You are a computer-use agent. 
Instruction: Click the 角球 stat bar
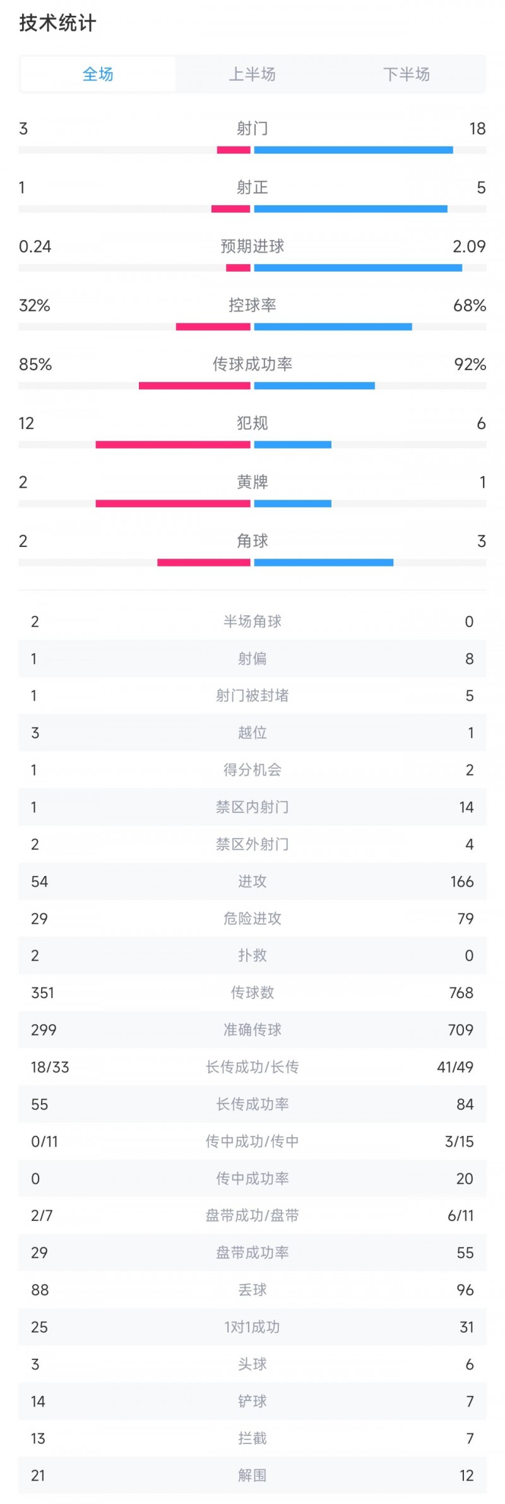tap(252, 562)
